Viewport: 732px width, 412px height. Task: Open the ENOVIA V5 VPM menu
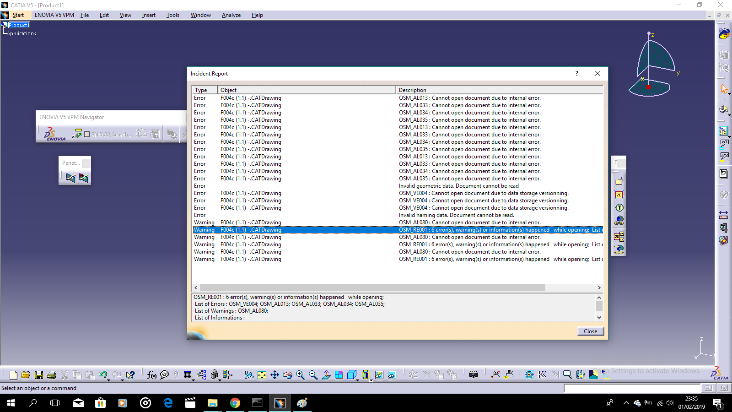(54, 15)
